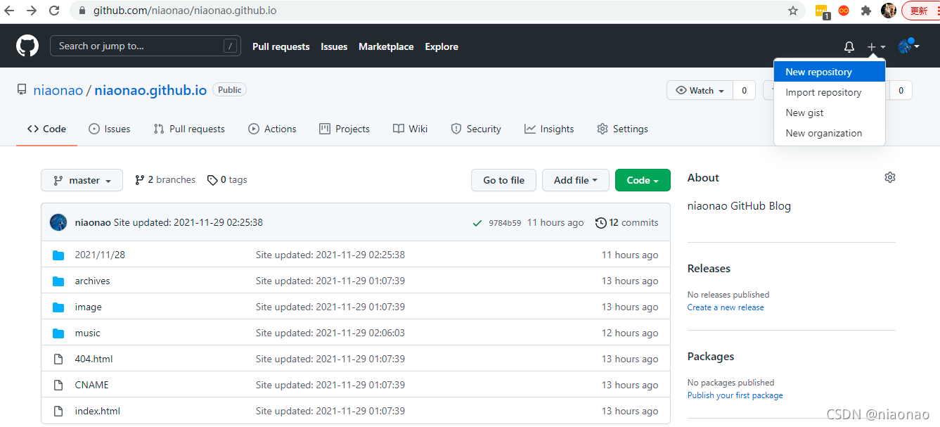Click the music folder commit message
The height and width of the screenshot is (427, 940).
[x=330, y=333]
